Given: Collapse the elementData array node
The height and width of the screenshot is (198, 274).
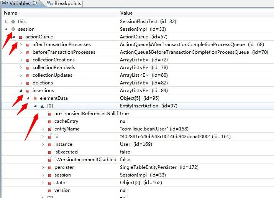Looking at the screenshot, I should (28, 98).
